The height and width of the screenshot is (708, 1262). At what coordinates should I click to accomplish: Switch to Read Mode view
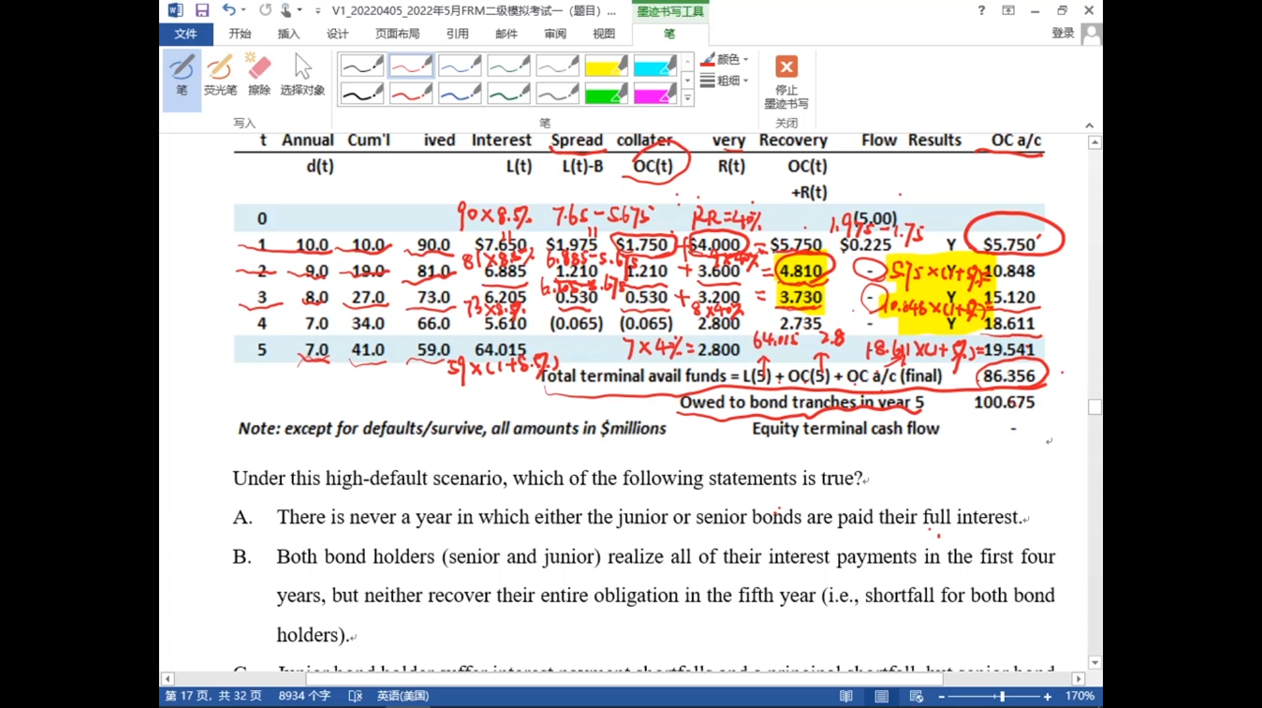click(x=847, y=696)
